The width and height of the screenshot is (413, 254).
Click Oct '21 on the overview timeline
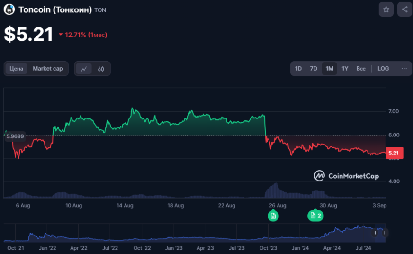[16, 248]
